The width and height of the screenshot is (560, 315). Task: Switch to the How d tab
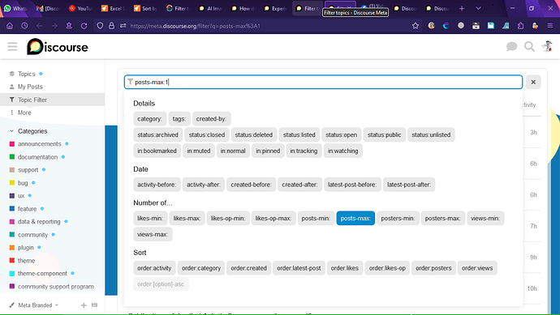coord(243,8)
